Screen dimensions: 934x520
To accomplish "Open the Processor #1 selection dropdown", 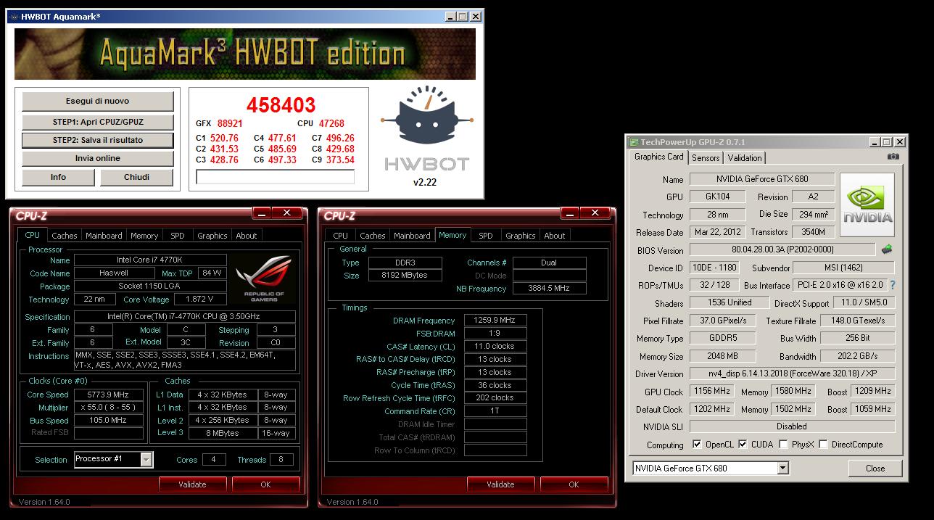I will point(146,459).
